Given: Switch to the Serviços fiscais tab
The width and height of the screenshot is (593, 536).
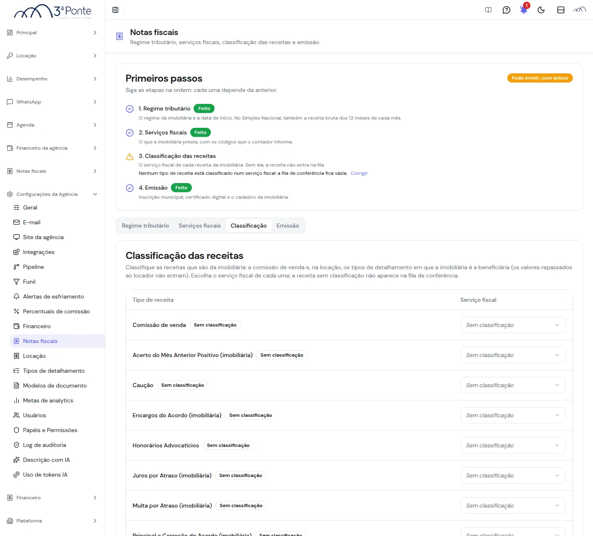Looking at the screenshot, I should pos(200,226).
